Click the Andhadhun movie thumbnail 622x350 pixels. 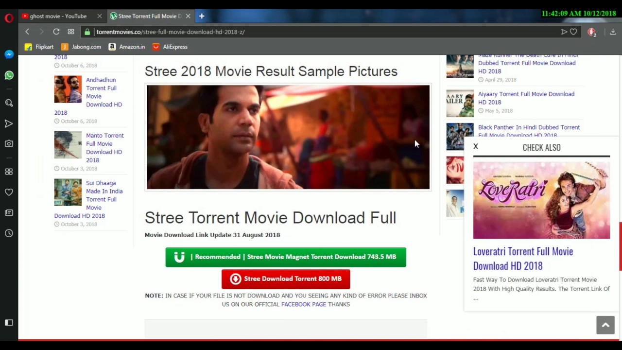(68, 89)
